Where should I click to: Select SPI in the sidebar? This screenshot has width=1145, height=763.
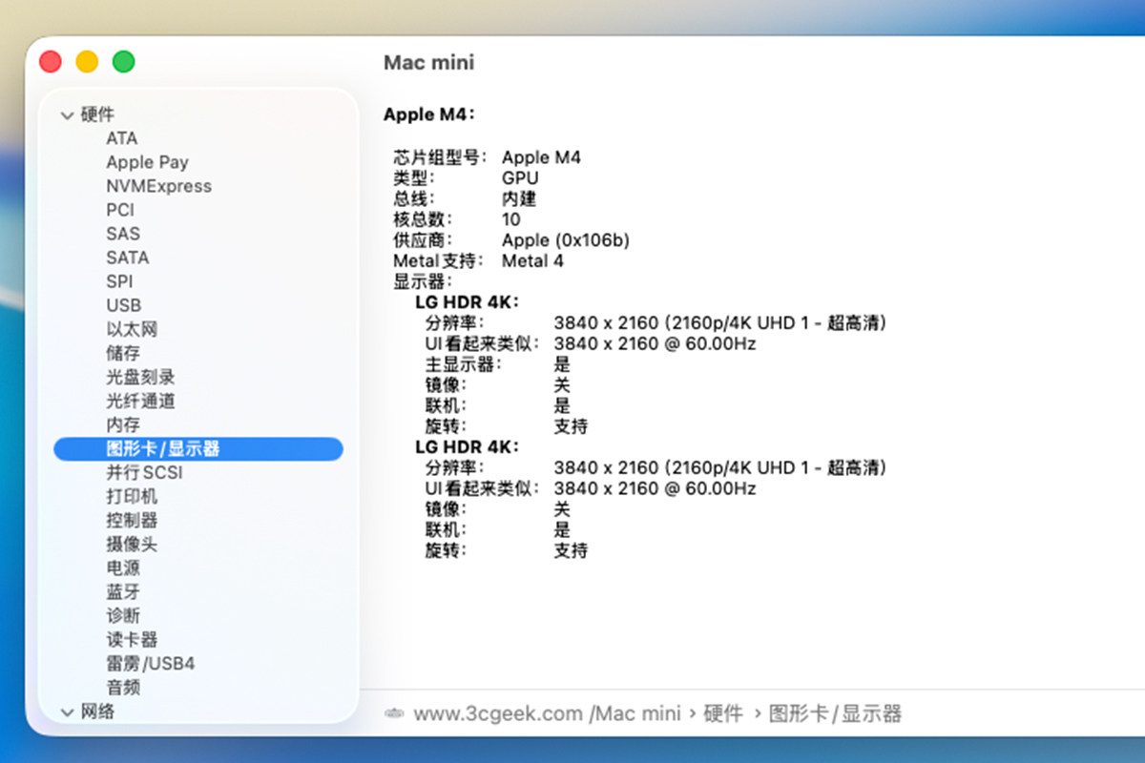[119, 281]
